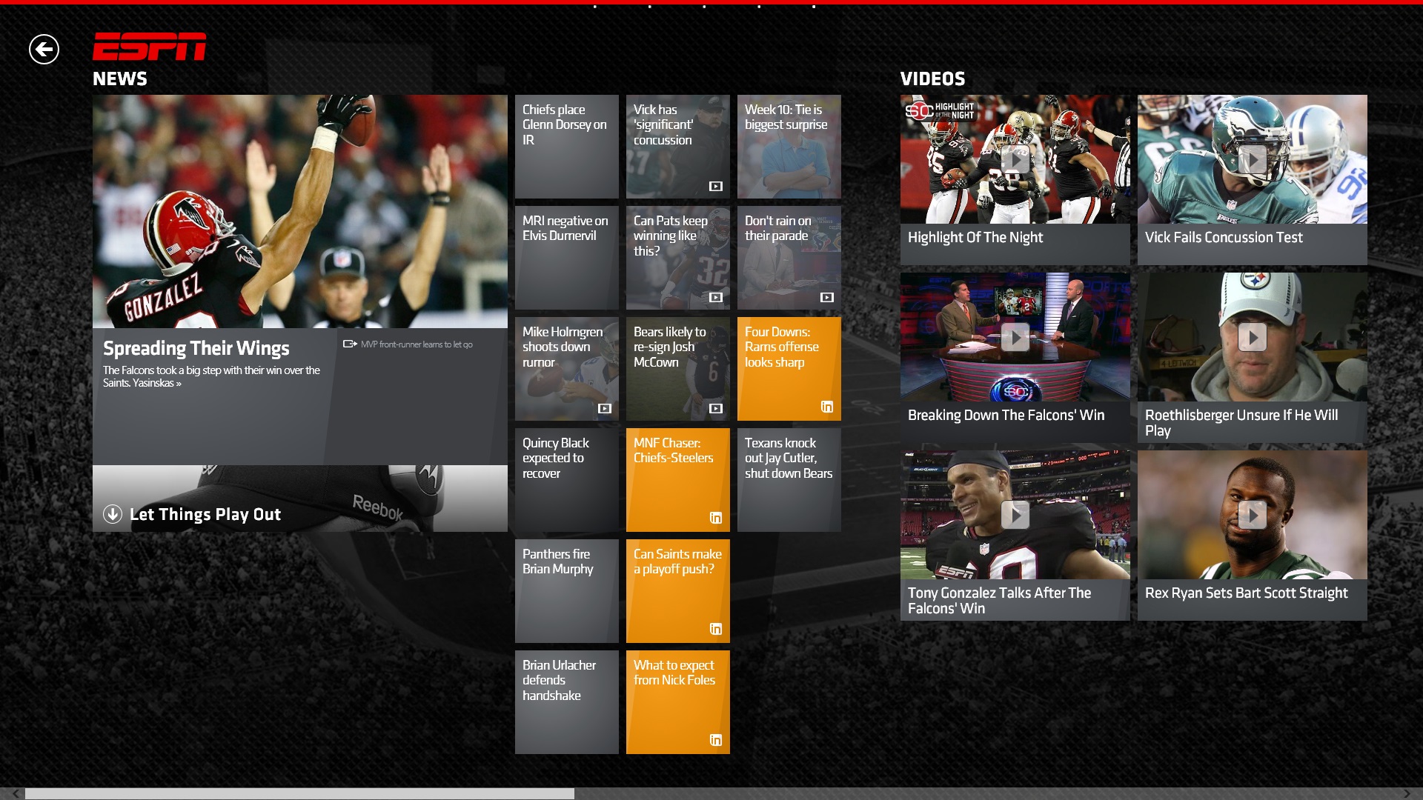The height and width of the screenshot is (800, 1423).
Task: Click the left scroll chevron at bottom
Action: point(15,793)
